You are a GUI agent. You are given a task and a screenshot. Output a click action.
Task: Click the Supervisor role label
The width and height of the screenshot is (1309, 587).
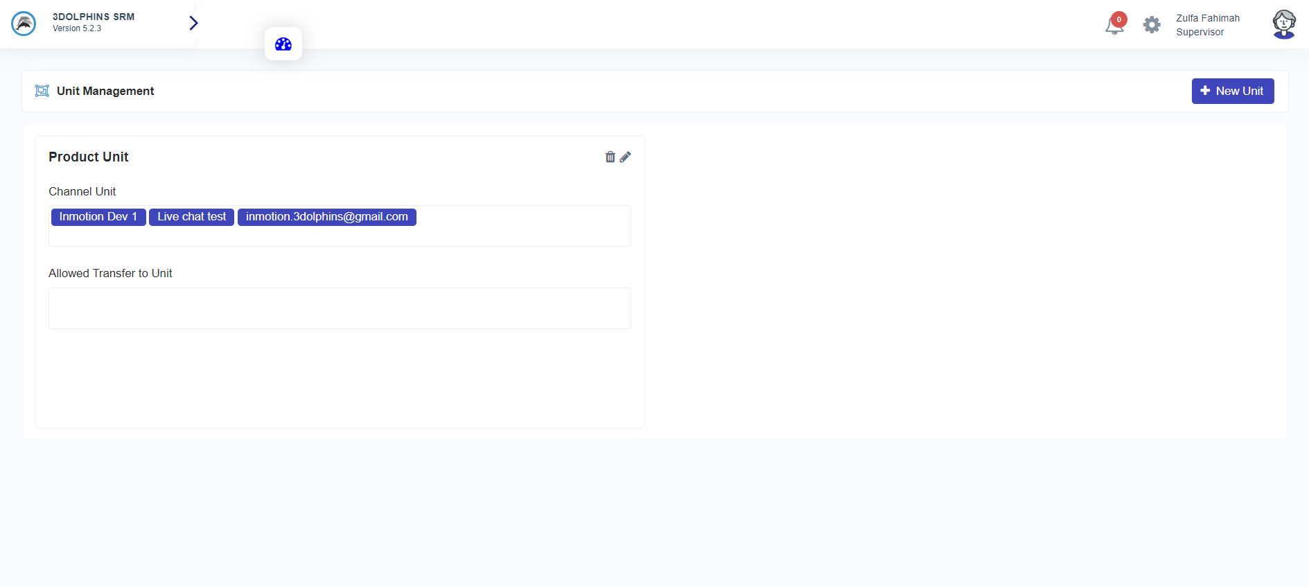tap(1200, 32)
